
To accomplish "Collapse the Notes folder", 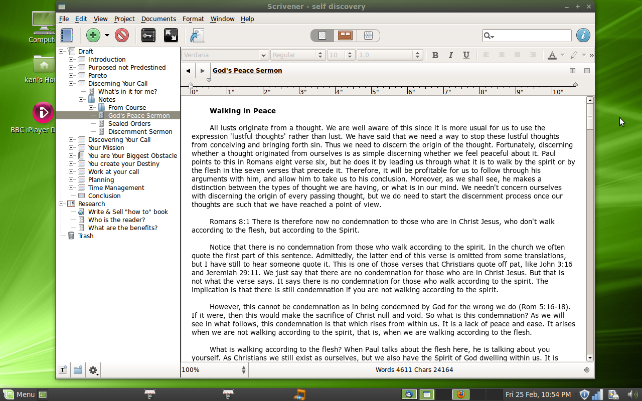I will pos(81,99).
